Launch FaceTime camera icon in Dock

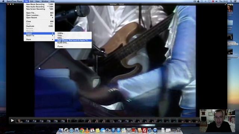[x=108, y=130]
